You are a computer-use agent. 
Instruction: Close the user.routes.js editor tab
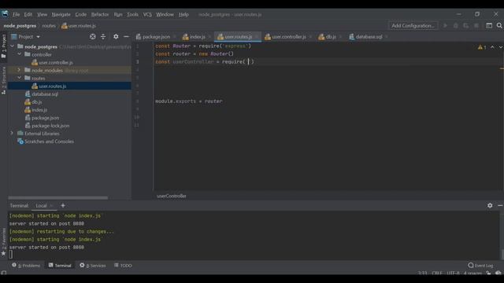(x=257, y=37)
